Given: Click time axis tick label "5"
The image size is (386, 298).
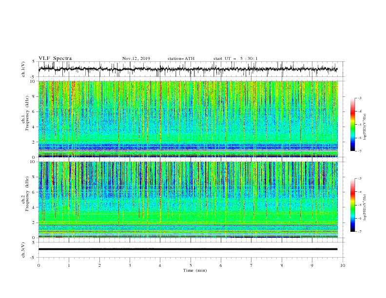Looking at the screenshot, I should pyautogui.click(x=191, y=265).
